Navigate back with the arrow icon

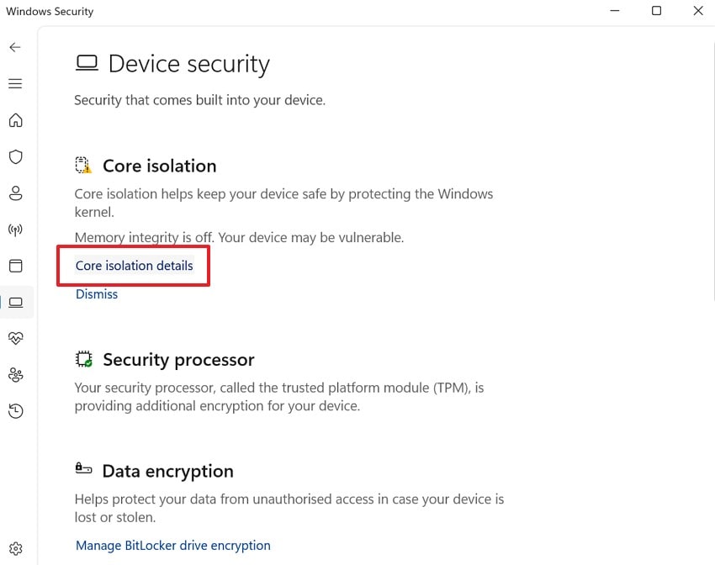coord(15,47)
